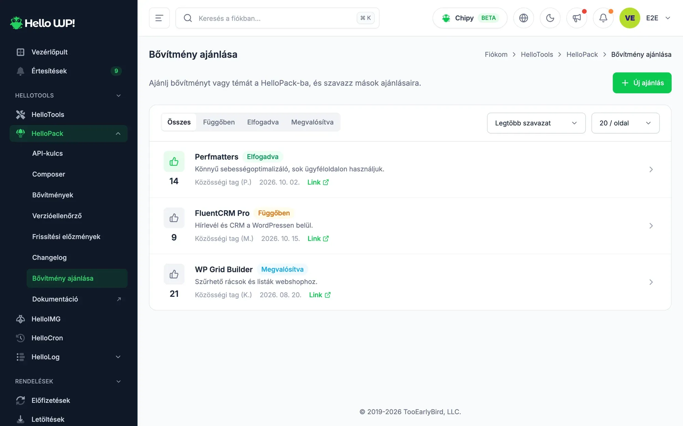Upvote the WP Grid Builder suggestion
683x426 pixels.
pyautogui.click(x=174, y=274)
